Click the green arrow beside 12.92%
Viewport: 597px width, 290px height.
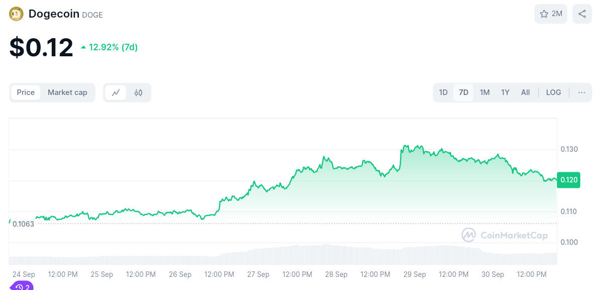pyautogui.click(x=83, y=47)
